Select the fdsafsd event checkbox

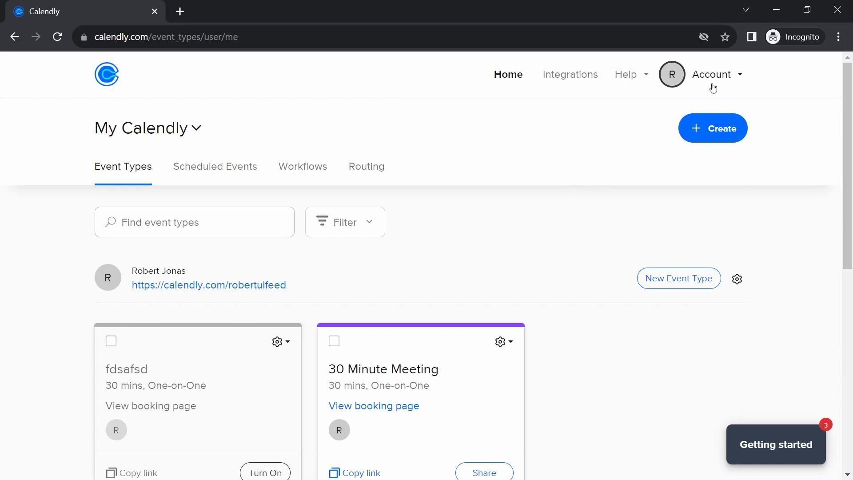111,341
